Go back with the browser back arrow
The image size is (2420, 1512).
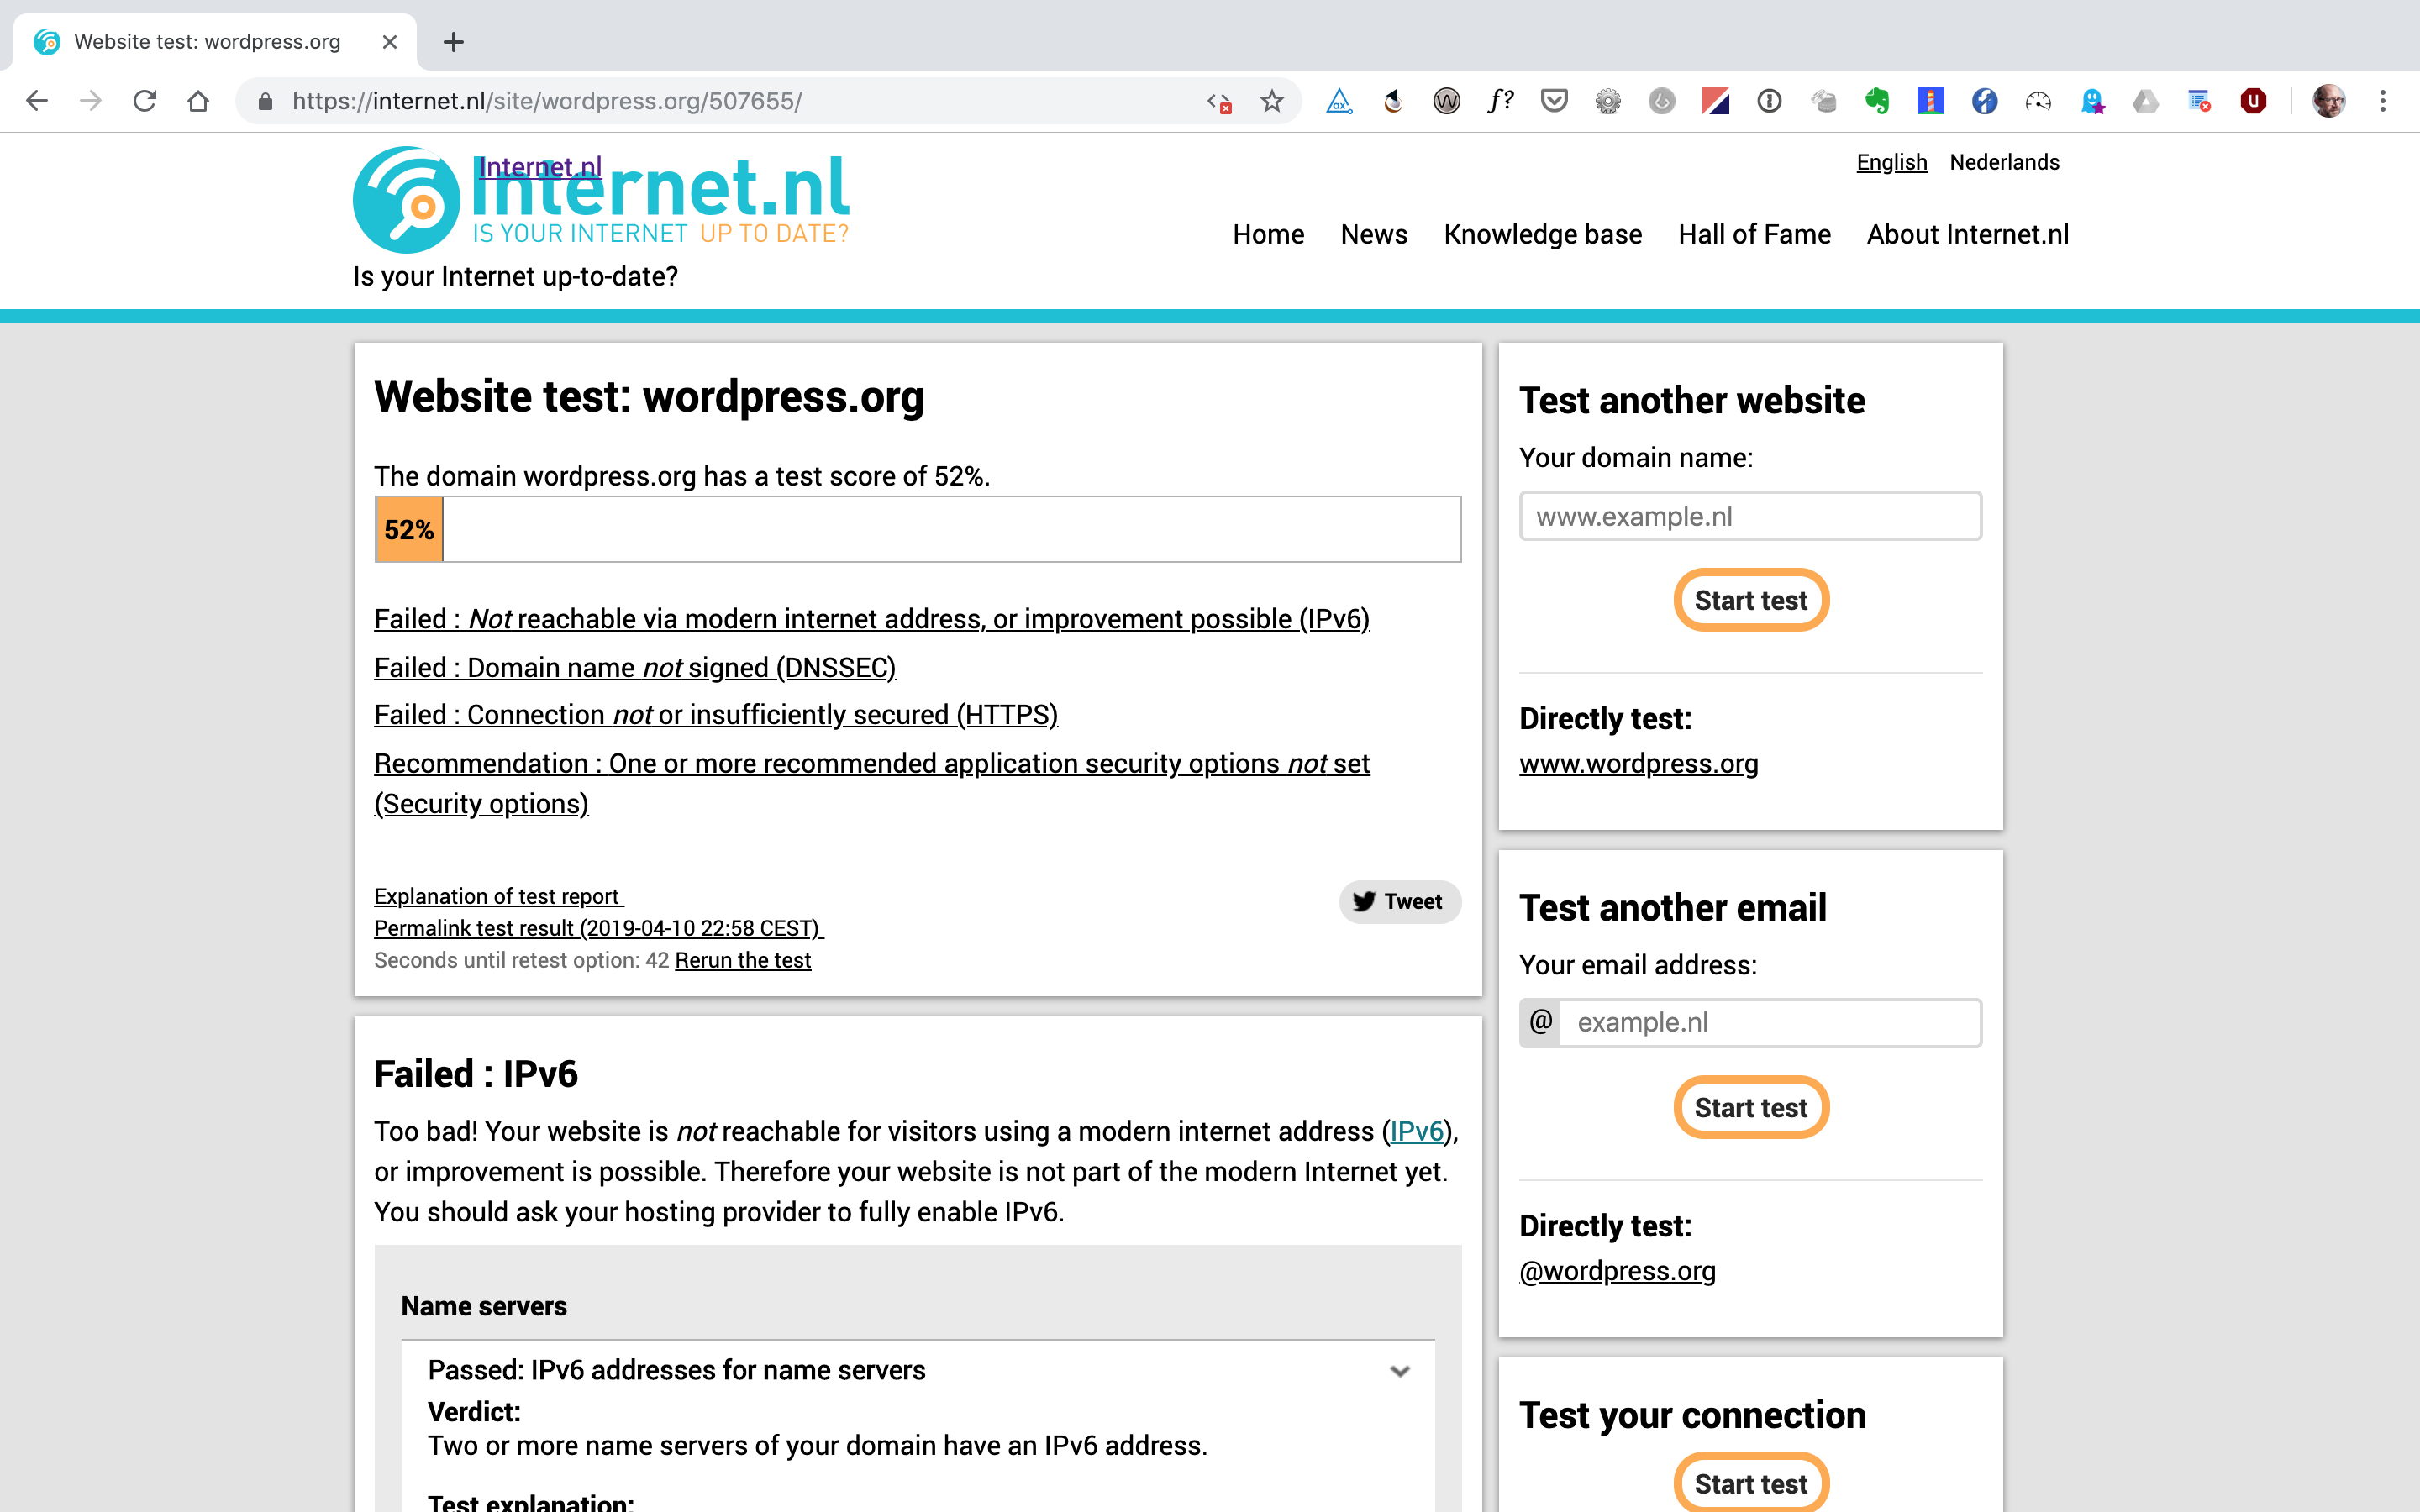tap(37, 101)
